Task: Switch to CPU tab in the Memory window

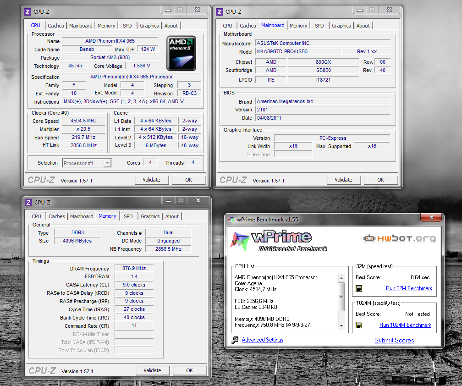Action: click(x=37, y=216)
